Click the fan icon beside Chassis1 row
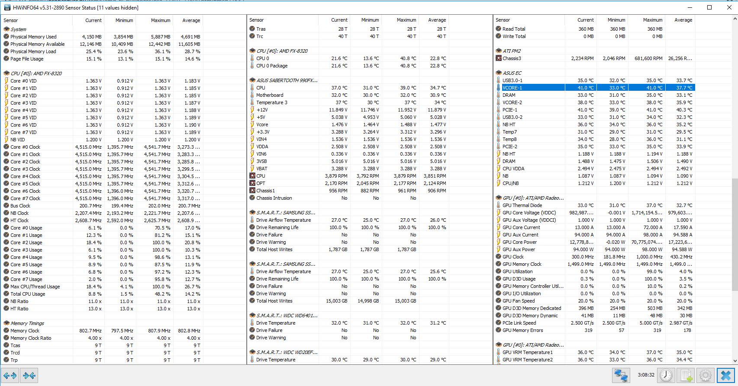Image resolution: width=738 pixels, height=386 pixels. (x=252, y=191)
